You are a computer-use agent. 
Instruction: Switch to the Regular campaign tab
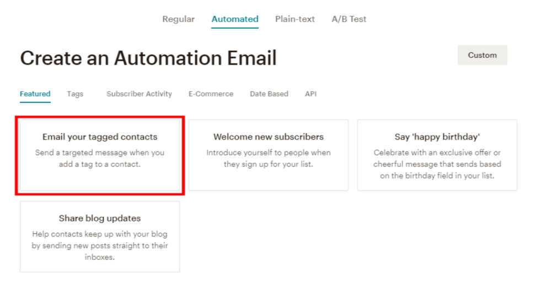[178, 19]
